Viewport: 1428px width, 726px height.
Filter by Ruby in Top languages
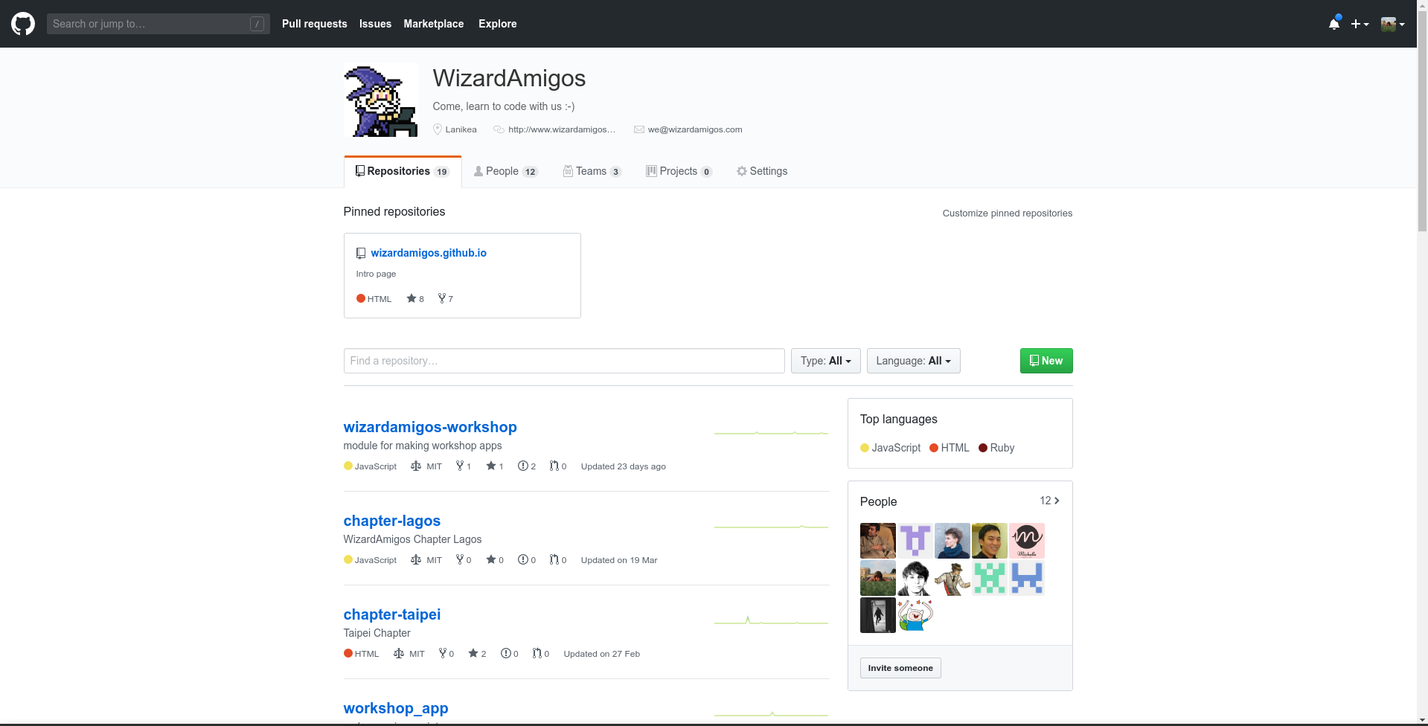[x=996, y=448]
